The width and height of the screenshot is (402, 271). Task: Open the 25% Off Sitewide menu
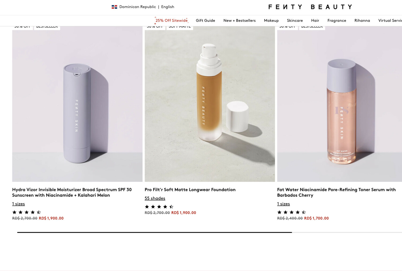click(172, 20)
